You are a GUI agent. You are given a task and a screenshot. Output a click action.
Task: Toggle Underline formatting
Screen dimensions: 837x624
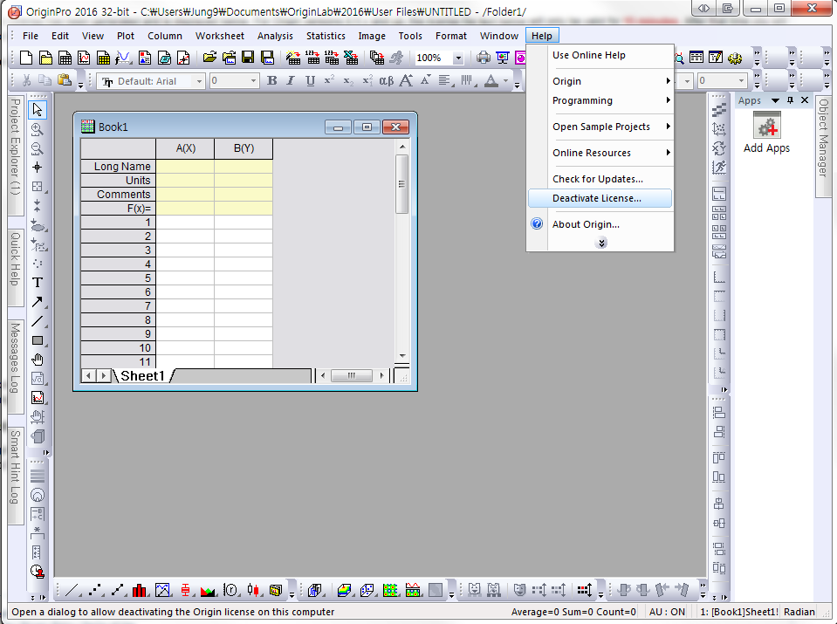point(310,80)
